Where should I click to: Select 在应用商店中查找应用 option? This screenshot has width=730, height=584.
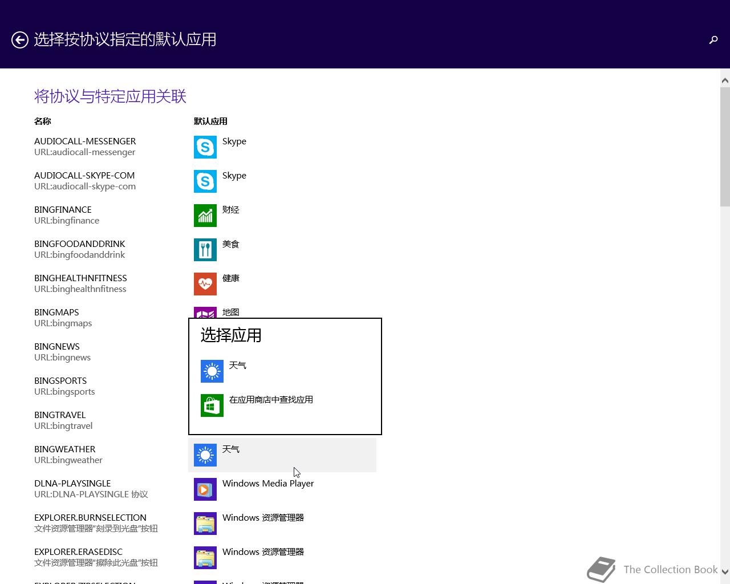pos(271,399)
